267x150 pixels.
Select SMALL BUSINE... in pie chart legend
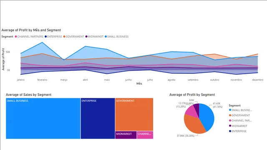(x=240, y=110)
